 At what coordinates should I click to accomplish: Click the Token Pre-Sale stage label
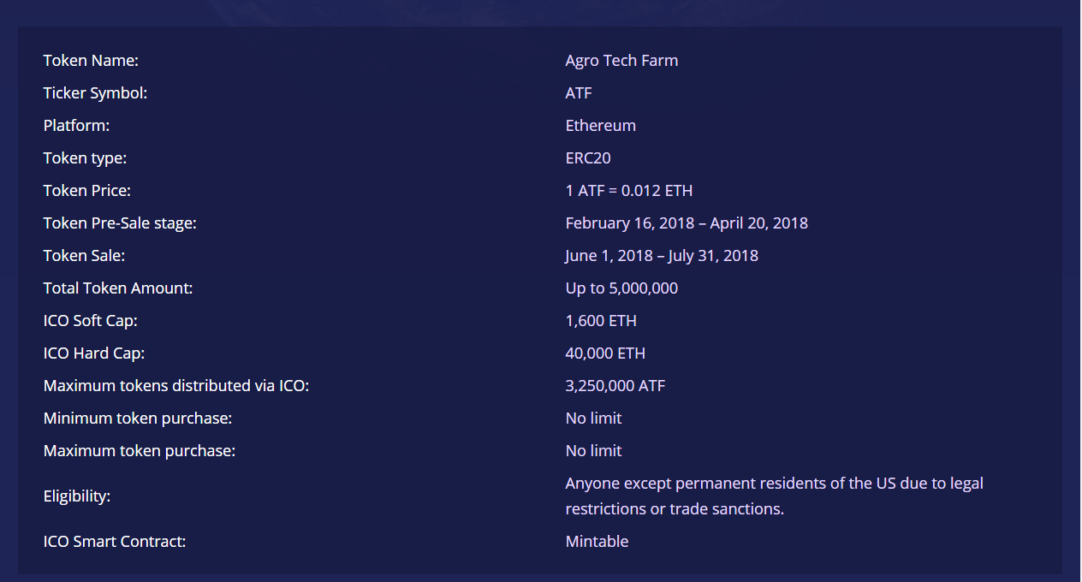120,223
